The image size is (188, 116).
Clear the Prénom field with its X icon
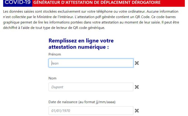[137, 63]
